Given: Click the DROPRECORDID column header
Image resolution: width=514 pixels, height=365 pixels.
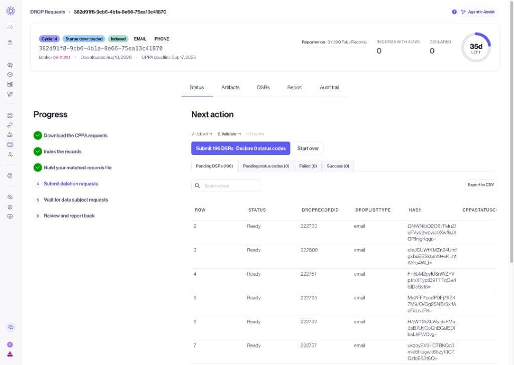Looking at the screenshot, I should [x=320, y=210].
